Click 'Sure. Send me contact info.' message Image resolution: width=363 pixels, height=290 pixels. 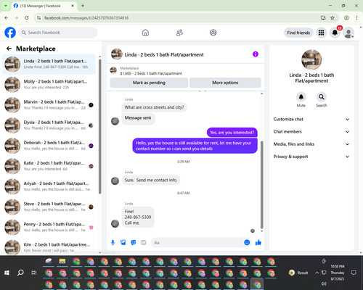(151, 180)
